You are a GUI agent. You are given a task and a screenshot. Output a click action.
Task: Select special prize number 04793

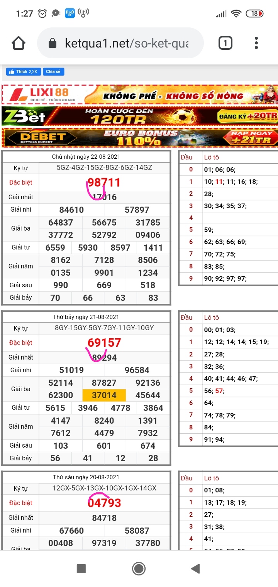(104, 503)
